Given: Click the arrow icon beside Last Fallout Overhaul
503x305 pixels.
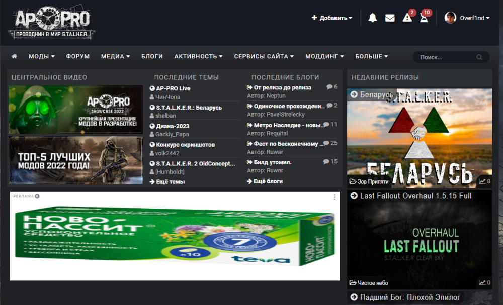Looking at the screenshot, I should point(354,196).
